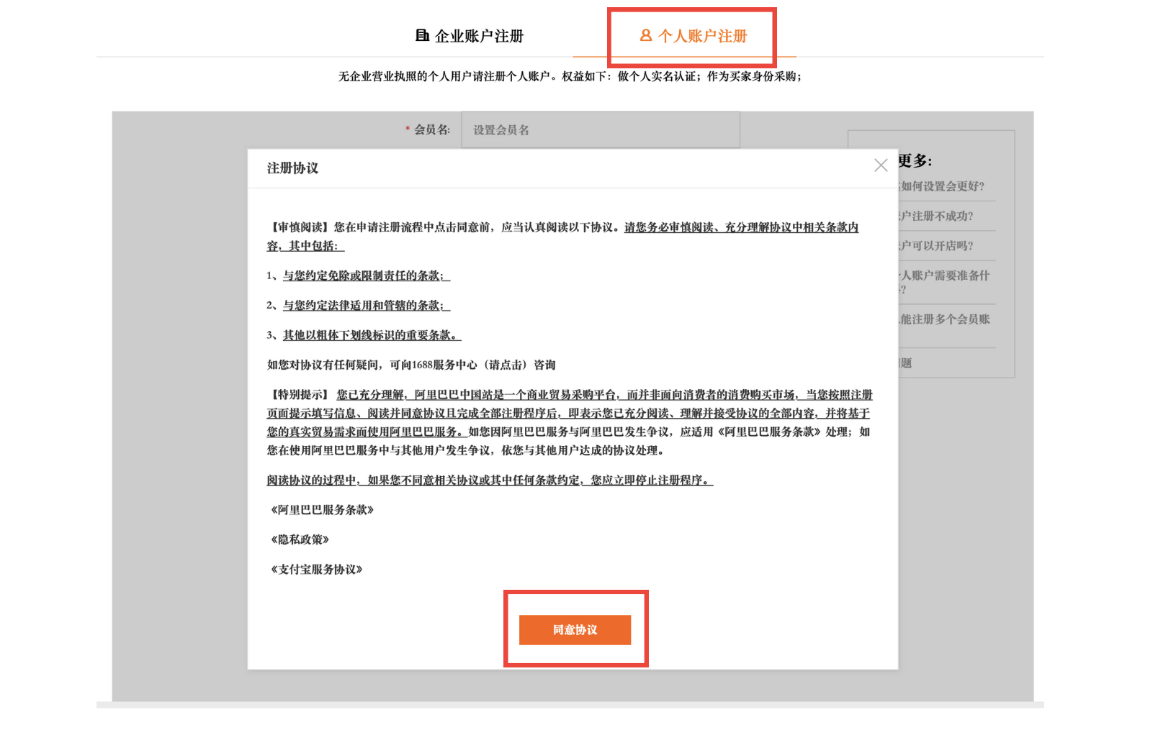This screenshot has width=1158, height=748.
Task: Click the 如您对协议有任何疑问 service center line
Action: pos(411,365)
